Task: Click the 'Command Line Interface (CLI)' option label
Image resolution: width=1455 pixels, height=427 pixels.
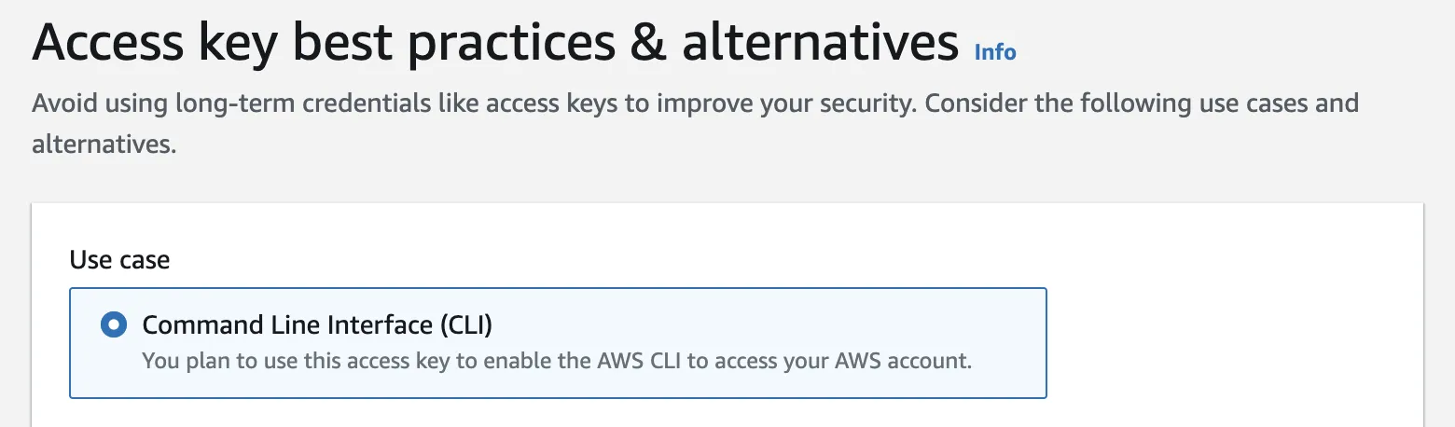Action: (x=317, y=325)
